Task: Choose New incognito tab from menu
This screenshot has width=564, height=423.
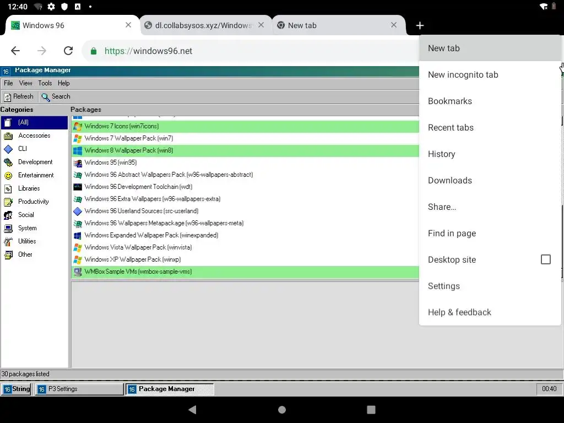Action: (490, 75)
